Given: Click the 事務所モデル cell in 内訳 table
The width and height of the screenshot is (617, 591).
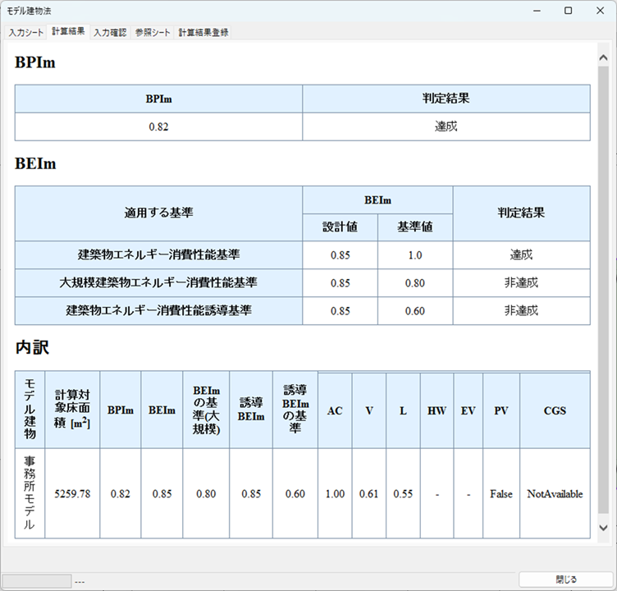Looking at the screenshot, I should click(x=30, y=493).
